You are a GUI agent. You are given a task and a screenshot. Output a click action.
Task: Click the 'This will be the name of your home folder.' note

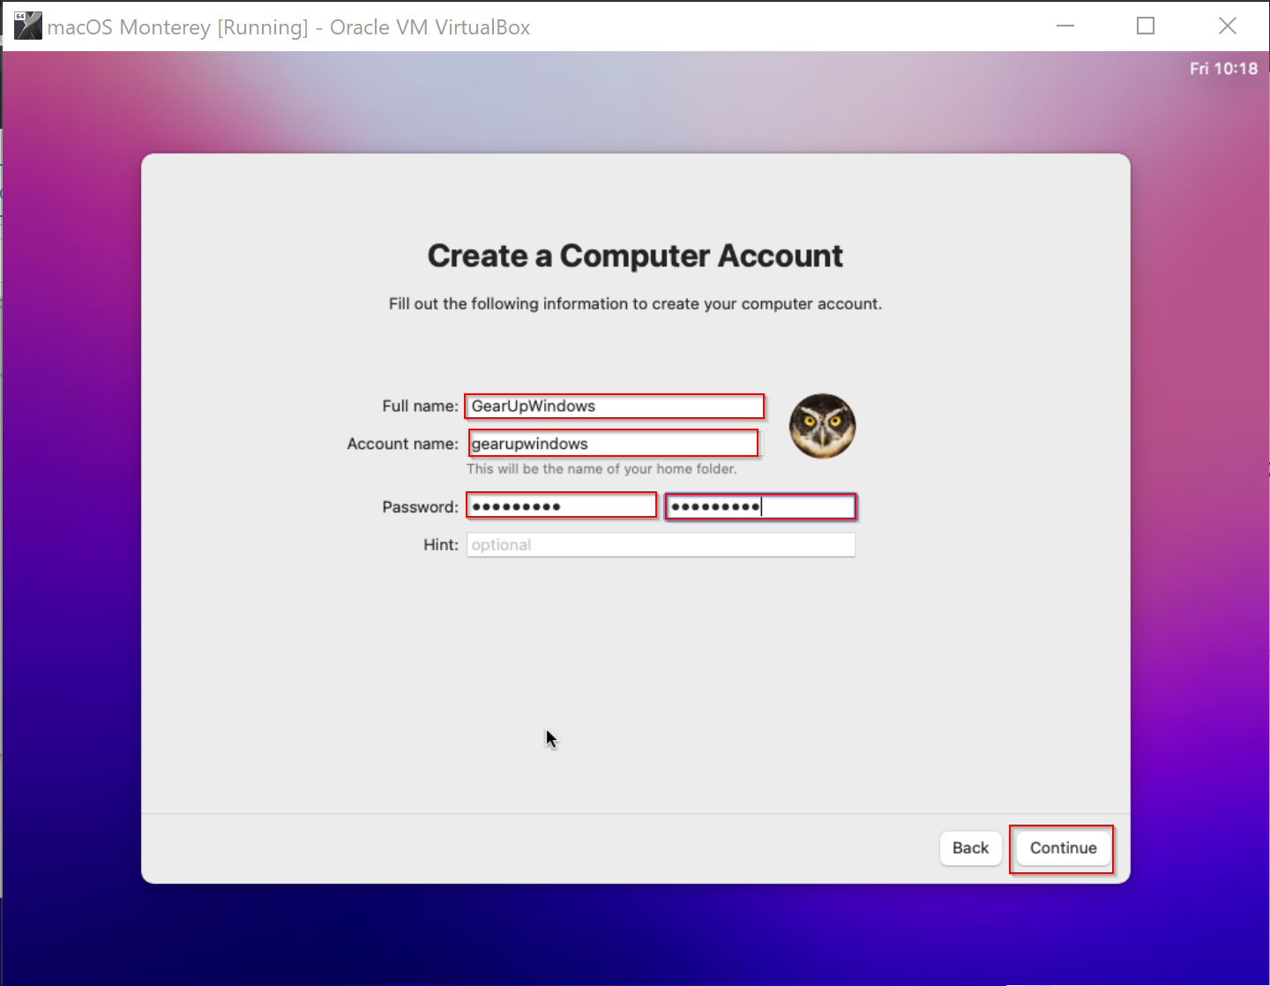pos(601,468)
